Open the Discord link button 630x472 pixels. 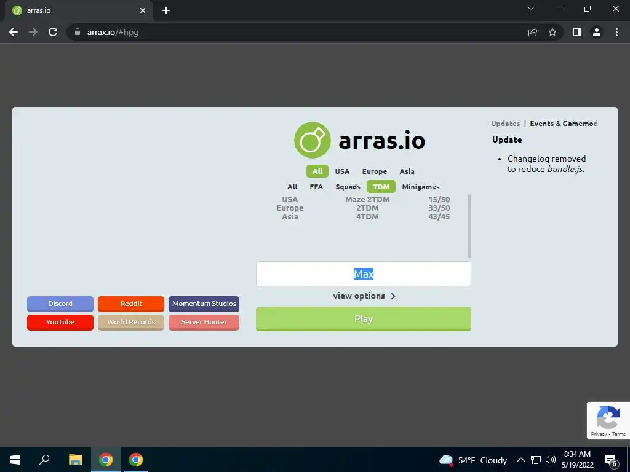60,304
